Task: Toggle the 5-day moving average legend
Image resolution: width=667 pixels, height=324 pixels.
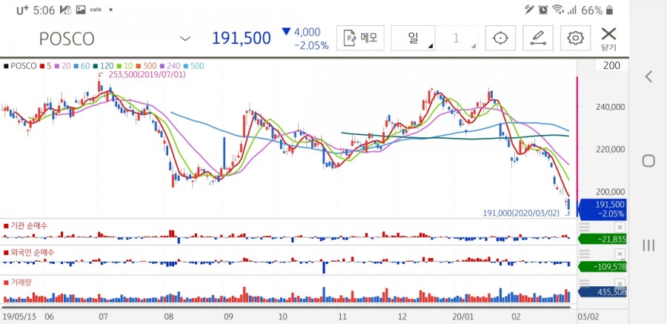Action: coord(46,66)
